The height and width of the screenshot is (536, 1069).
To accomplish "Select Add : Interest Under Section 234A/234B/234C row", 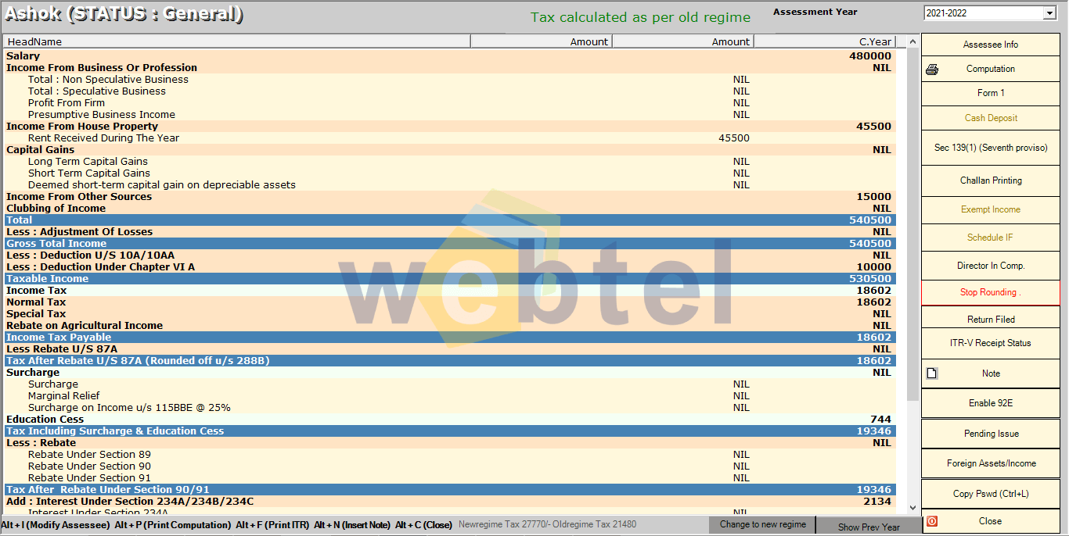I will [x=450, y=502].
